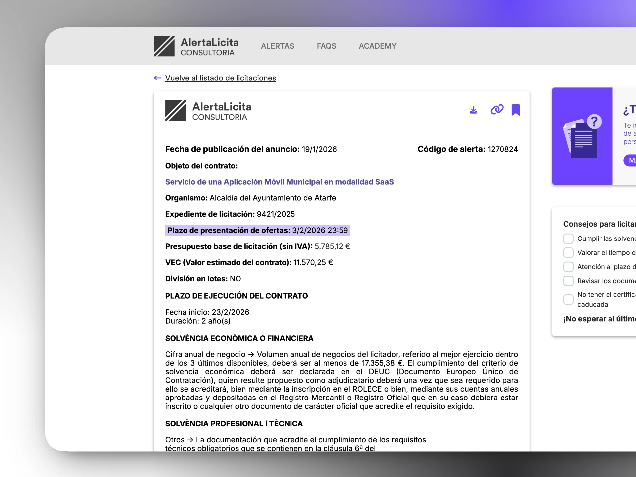Tick the 'Valorar el tiempo' checkbox
The image size is (636, 477).
tap(568, 253)
